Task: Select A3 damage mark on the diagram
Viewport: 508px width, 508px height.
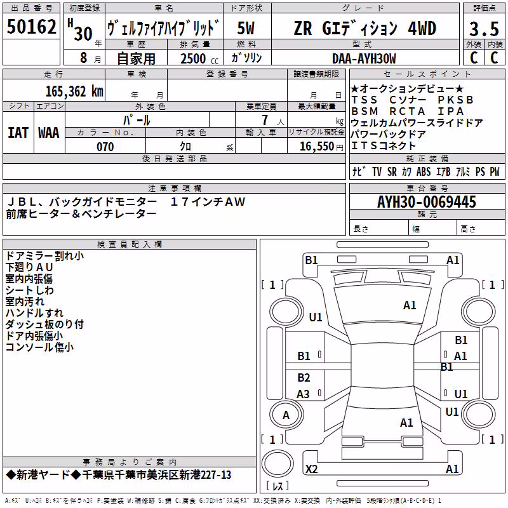Action: point(303,394)
